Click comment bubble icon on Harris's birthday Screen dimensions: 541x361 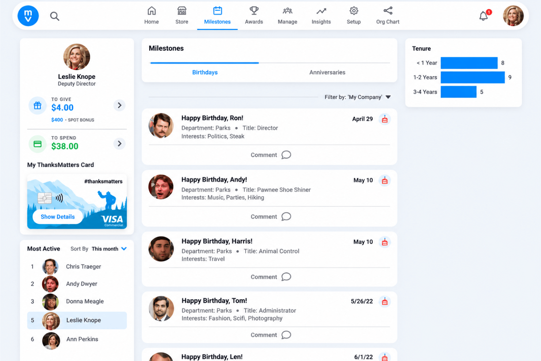click(286, 277)
